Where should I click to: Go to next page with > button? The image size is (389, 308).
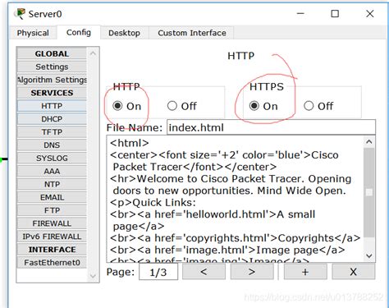pos(252,272)
